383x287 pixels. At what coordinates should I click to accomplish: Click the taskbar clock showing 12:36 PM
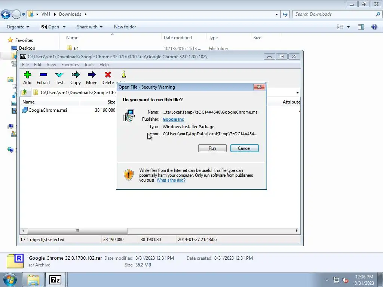(364, 280)
